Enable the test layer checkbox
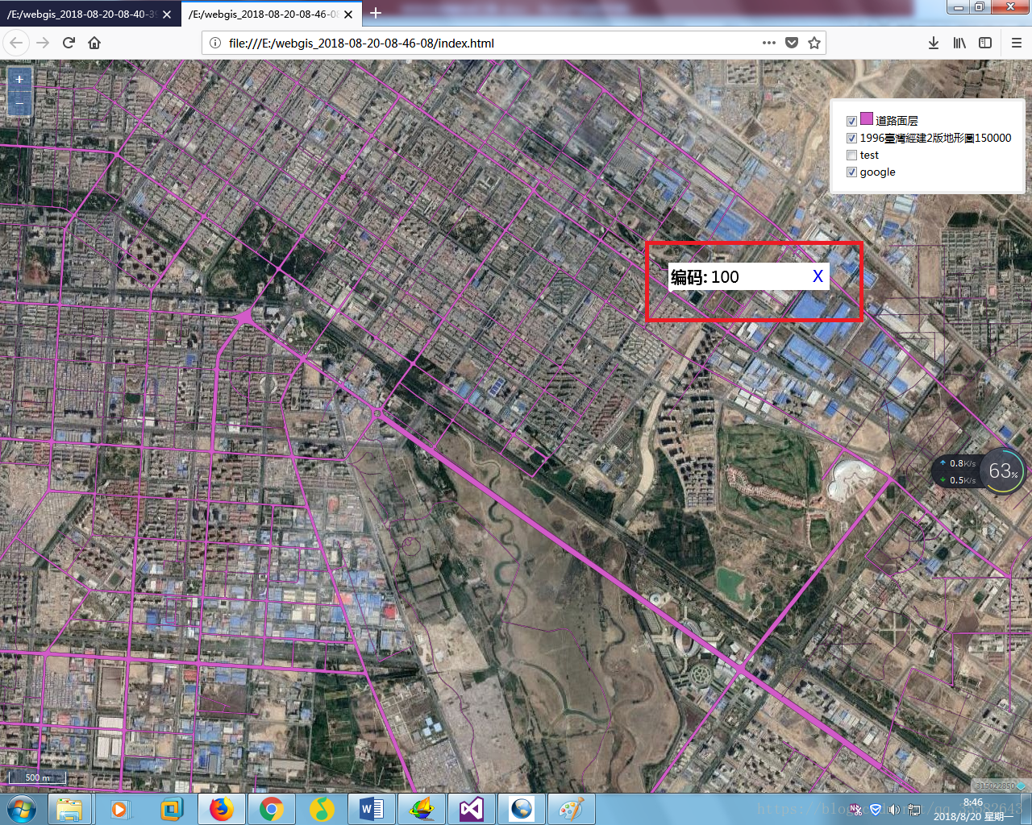Screen dimensions: 1032x825 (851, 155)
